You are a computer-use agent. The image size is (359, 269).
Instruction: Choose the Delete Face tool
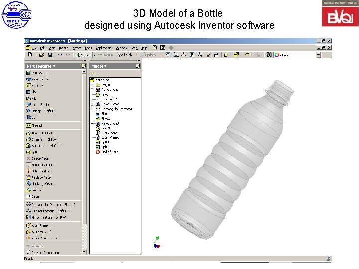click(37, 158)
